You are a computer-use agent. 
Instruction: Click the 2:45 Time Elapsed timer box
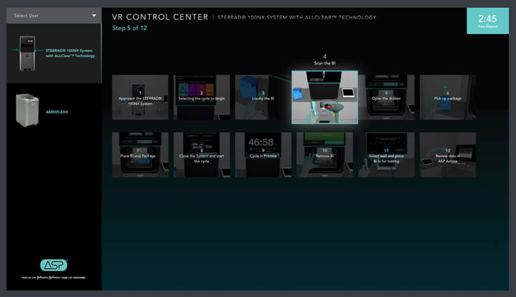coord(488,21)
